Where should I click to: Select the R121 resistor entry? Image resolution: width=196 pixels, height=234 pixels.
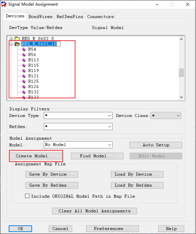pyautogui.click(x=34, y=76)
